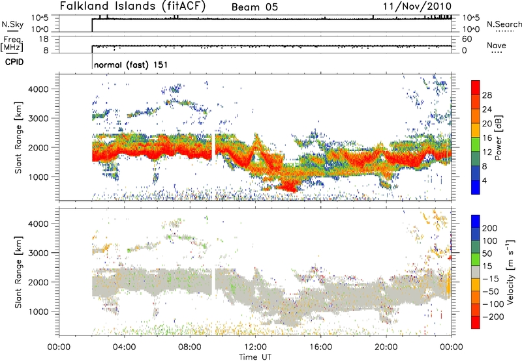Click the "Power [dB]" colorbar title
Image resolution: width=522 pixels, height=361 pixels.
(499, 137)
